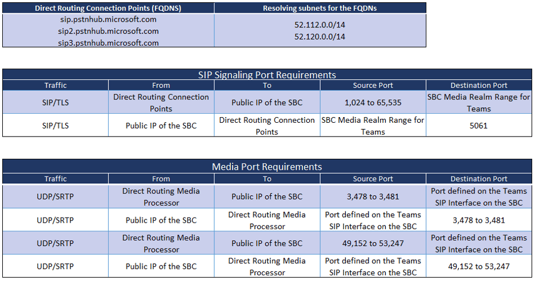Image resolution: width=535 pixels, height=281 pixels.
Task: Click 'From' header in Media Port table
Action: (161, 179)
